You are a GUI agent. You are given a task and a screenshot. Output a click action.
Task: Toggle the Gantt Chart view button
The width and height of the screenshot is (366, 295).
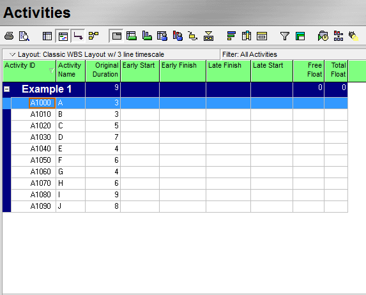63,36
